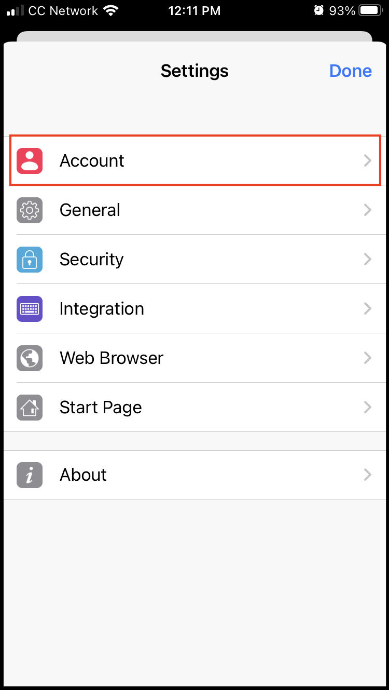Open Integration via its right chevron

coord(368,309)
